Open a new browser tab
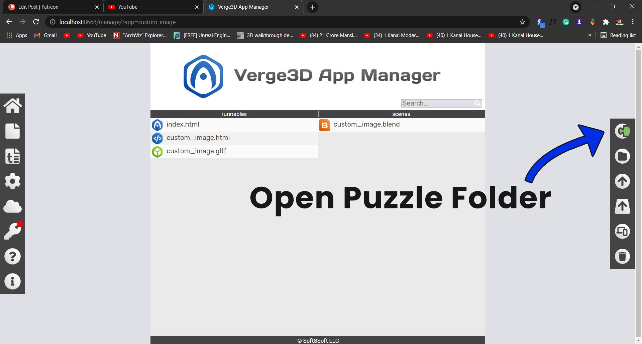 click(x=312, y=7)
